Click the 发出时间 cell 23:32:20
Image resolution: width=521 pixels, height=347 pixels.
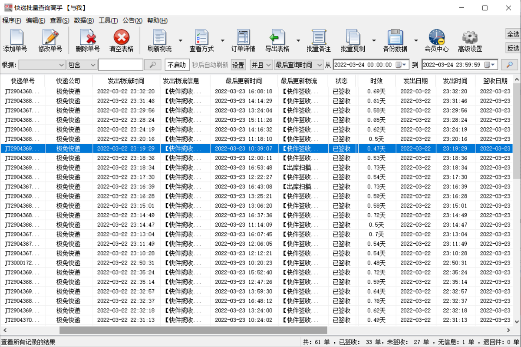pos(455,91)
